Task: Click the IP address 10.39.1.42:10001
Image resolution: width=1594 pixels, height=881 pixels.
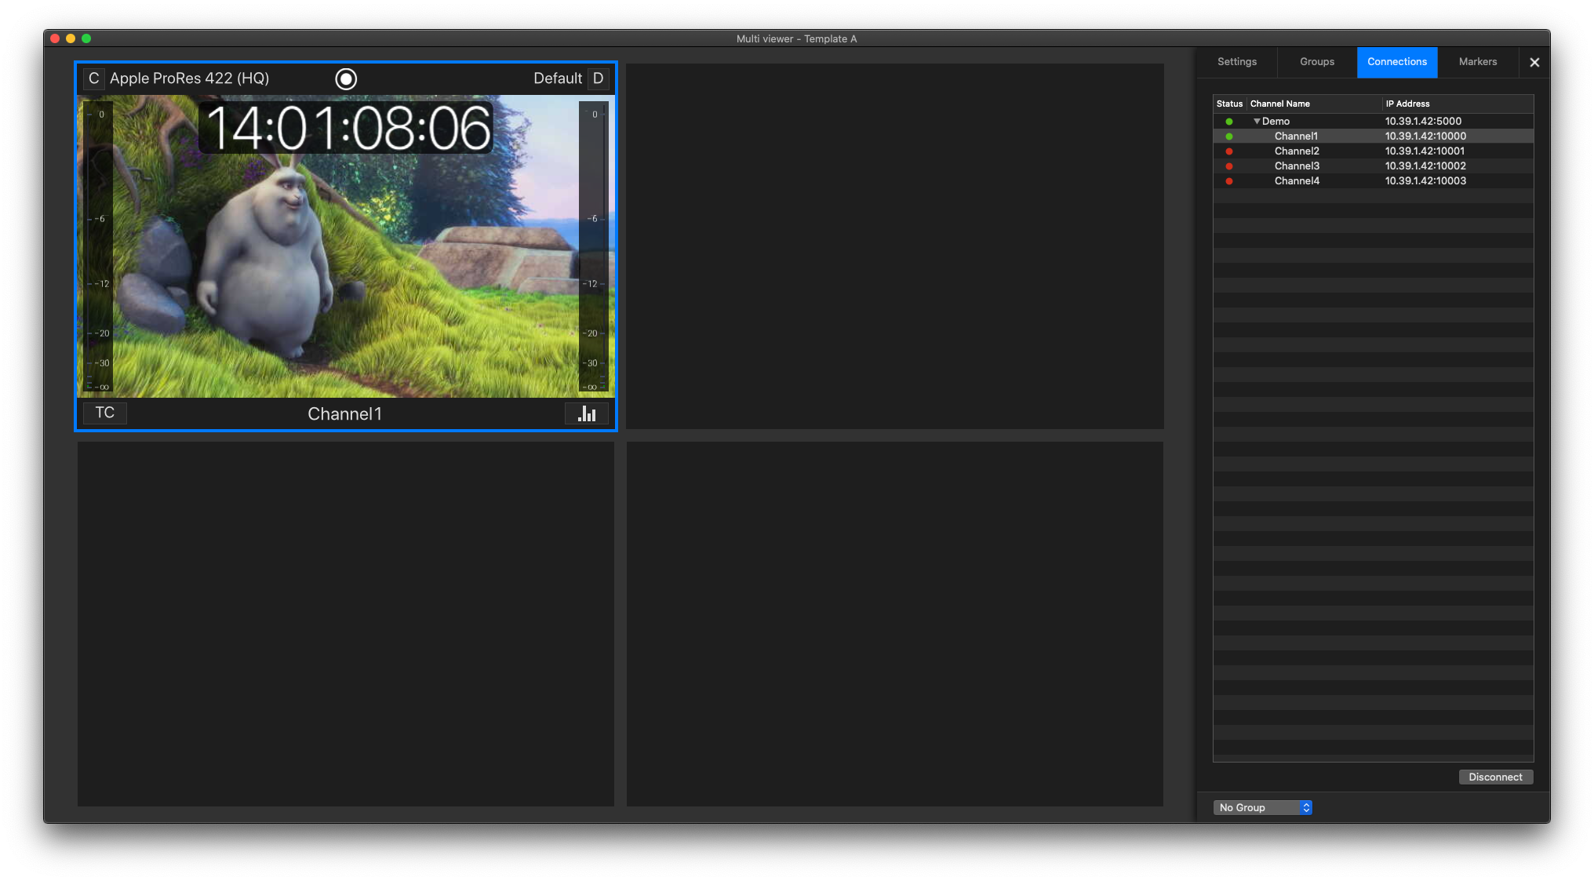Action: point(1425,151)
